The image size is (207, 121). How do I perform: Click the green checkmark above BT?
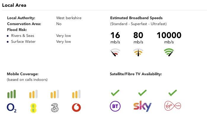point(115,93)
